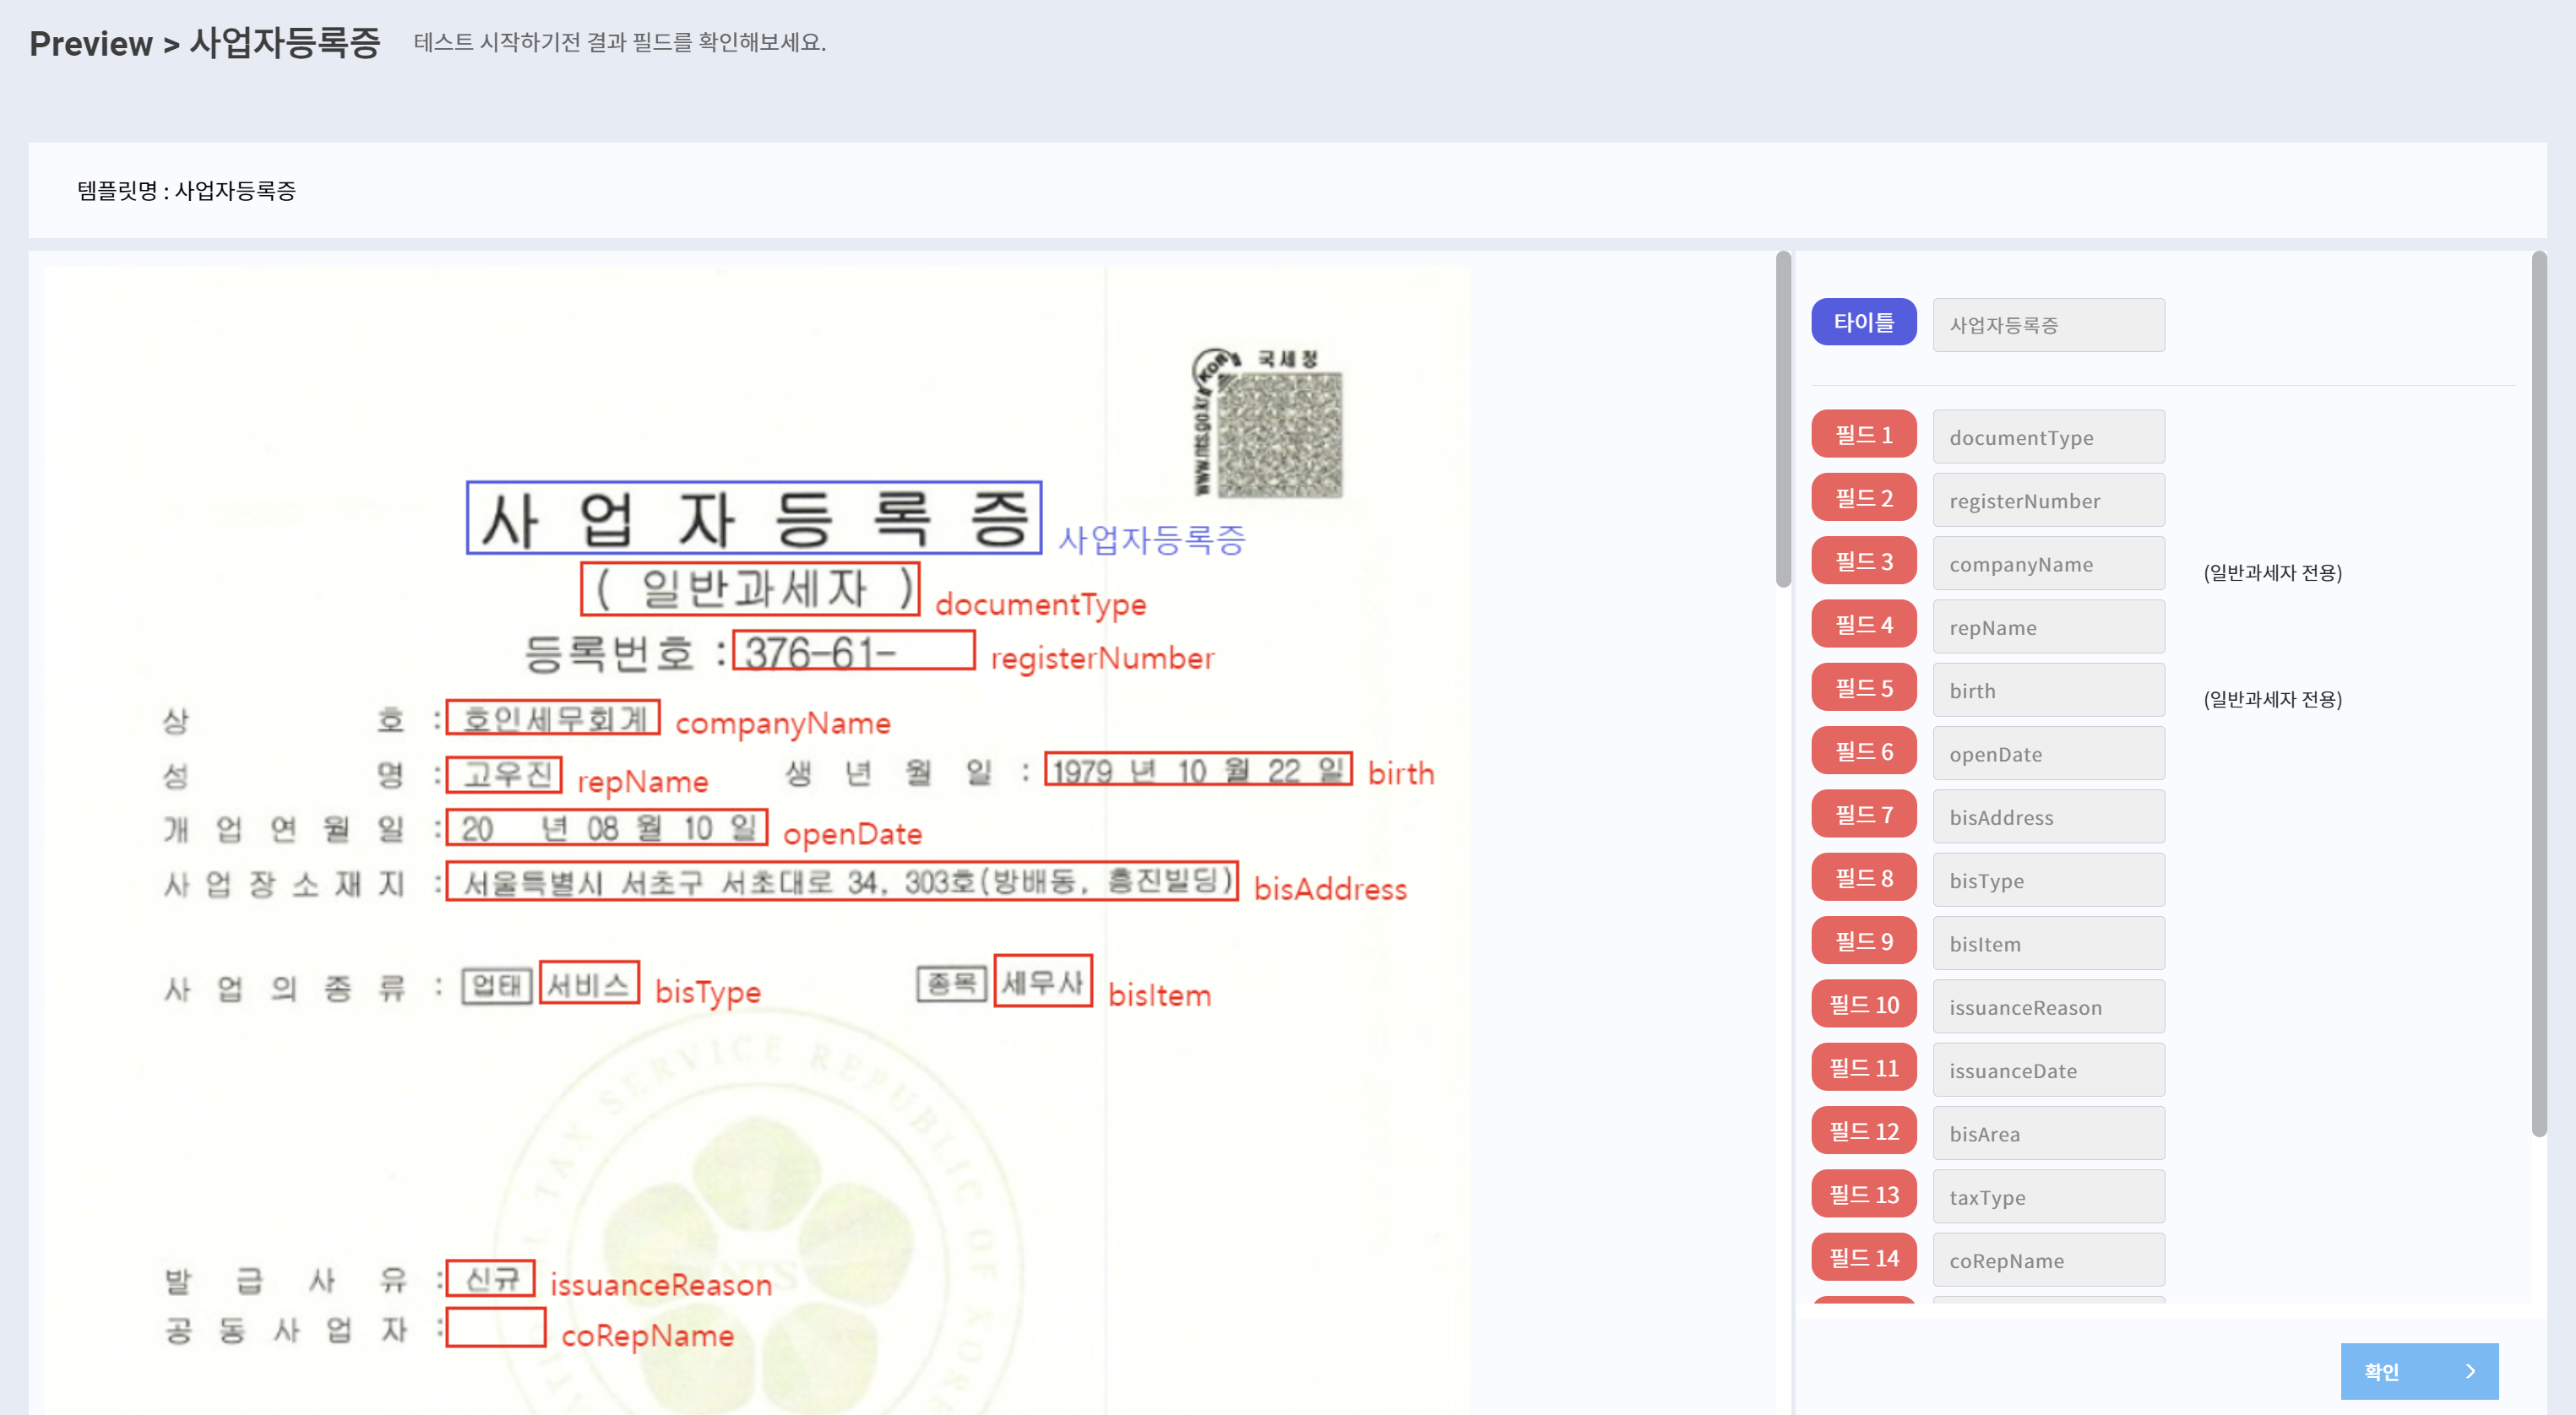2576x1415 pixels.
Task: Click the openDate input field
Action: click(x=2048, y=753)
